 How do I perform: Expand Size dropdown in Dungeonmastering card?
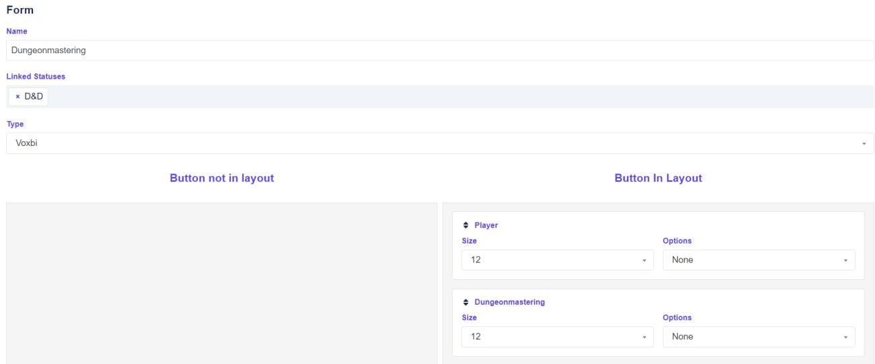click(x=557, y=337)
